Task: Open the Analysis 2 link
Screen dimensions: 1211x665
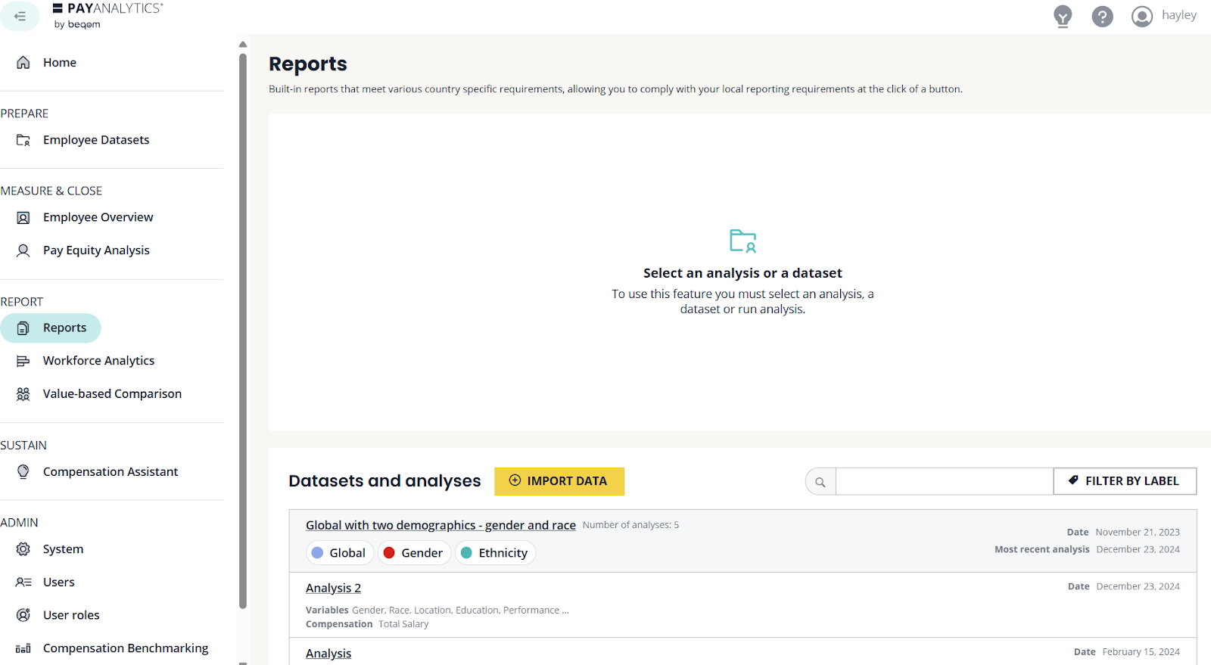Action: (x=333, y=588)
